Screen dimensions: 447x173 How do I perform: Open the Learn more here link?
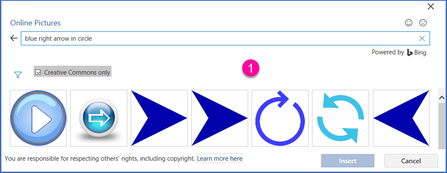coord(220,158)
